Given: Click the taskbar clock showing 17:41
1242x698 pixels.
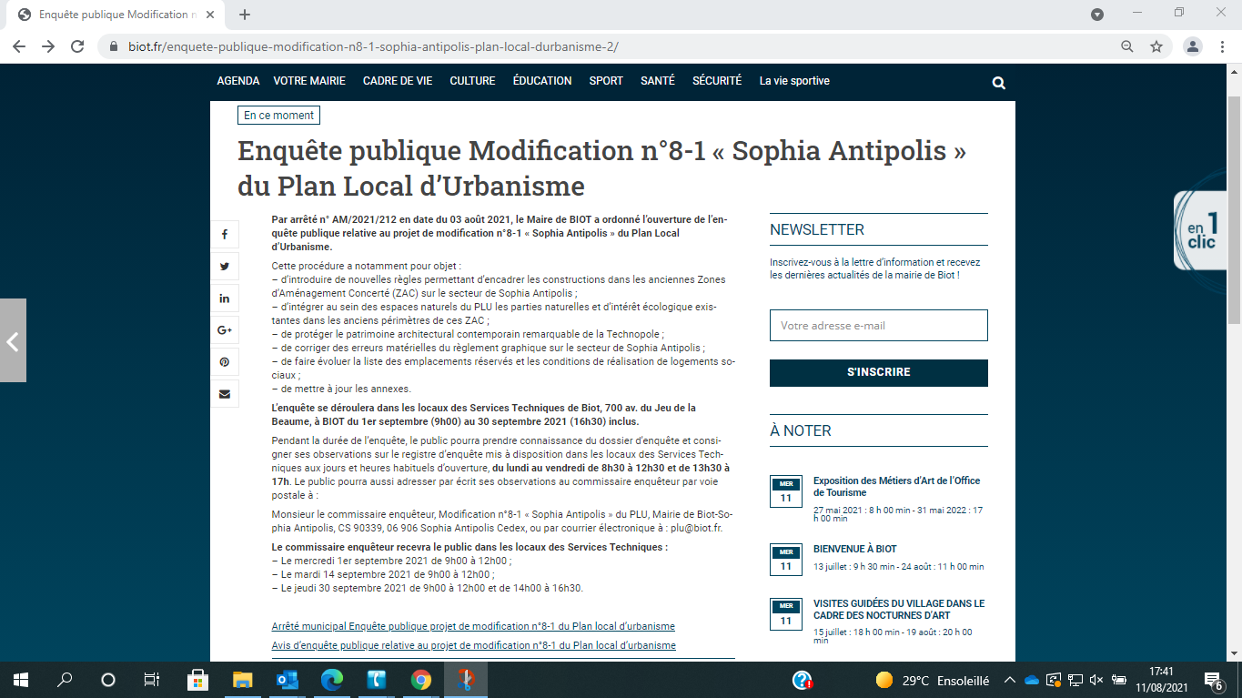Looking at the screenshot, I should pyautogui.click(x=1159, y=680).
